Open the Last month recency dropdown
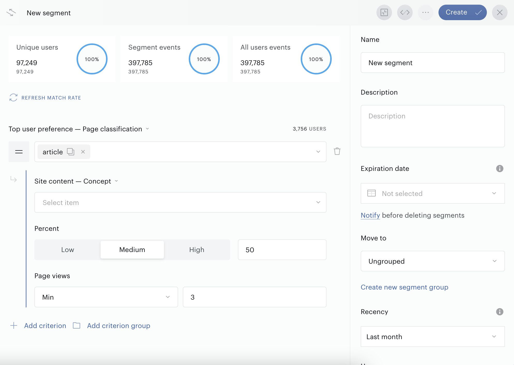The height and width of the screenshot is (365, 514). [433, 337]
